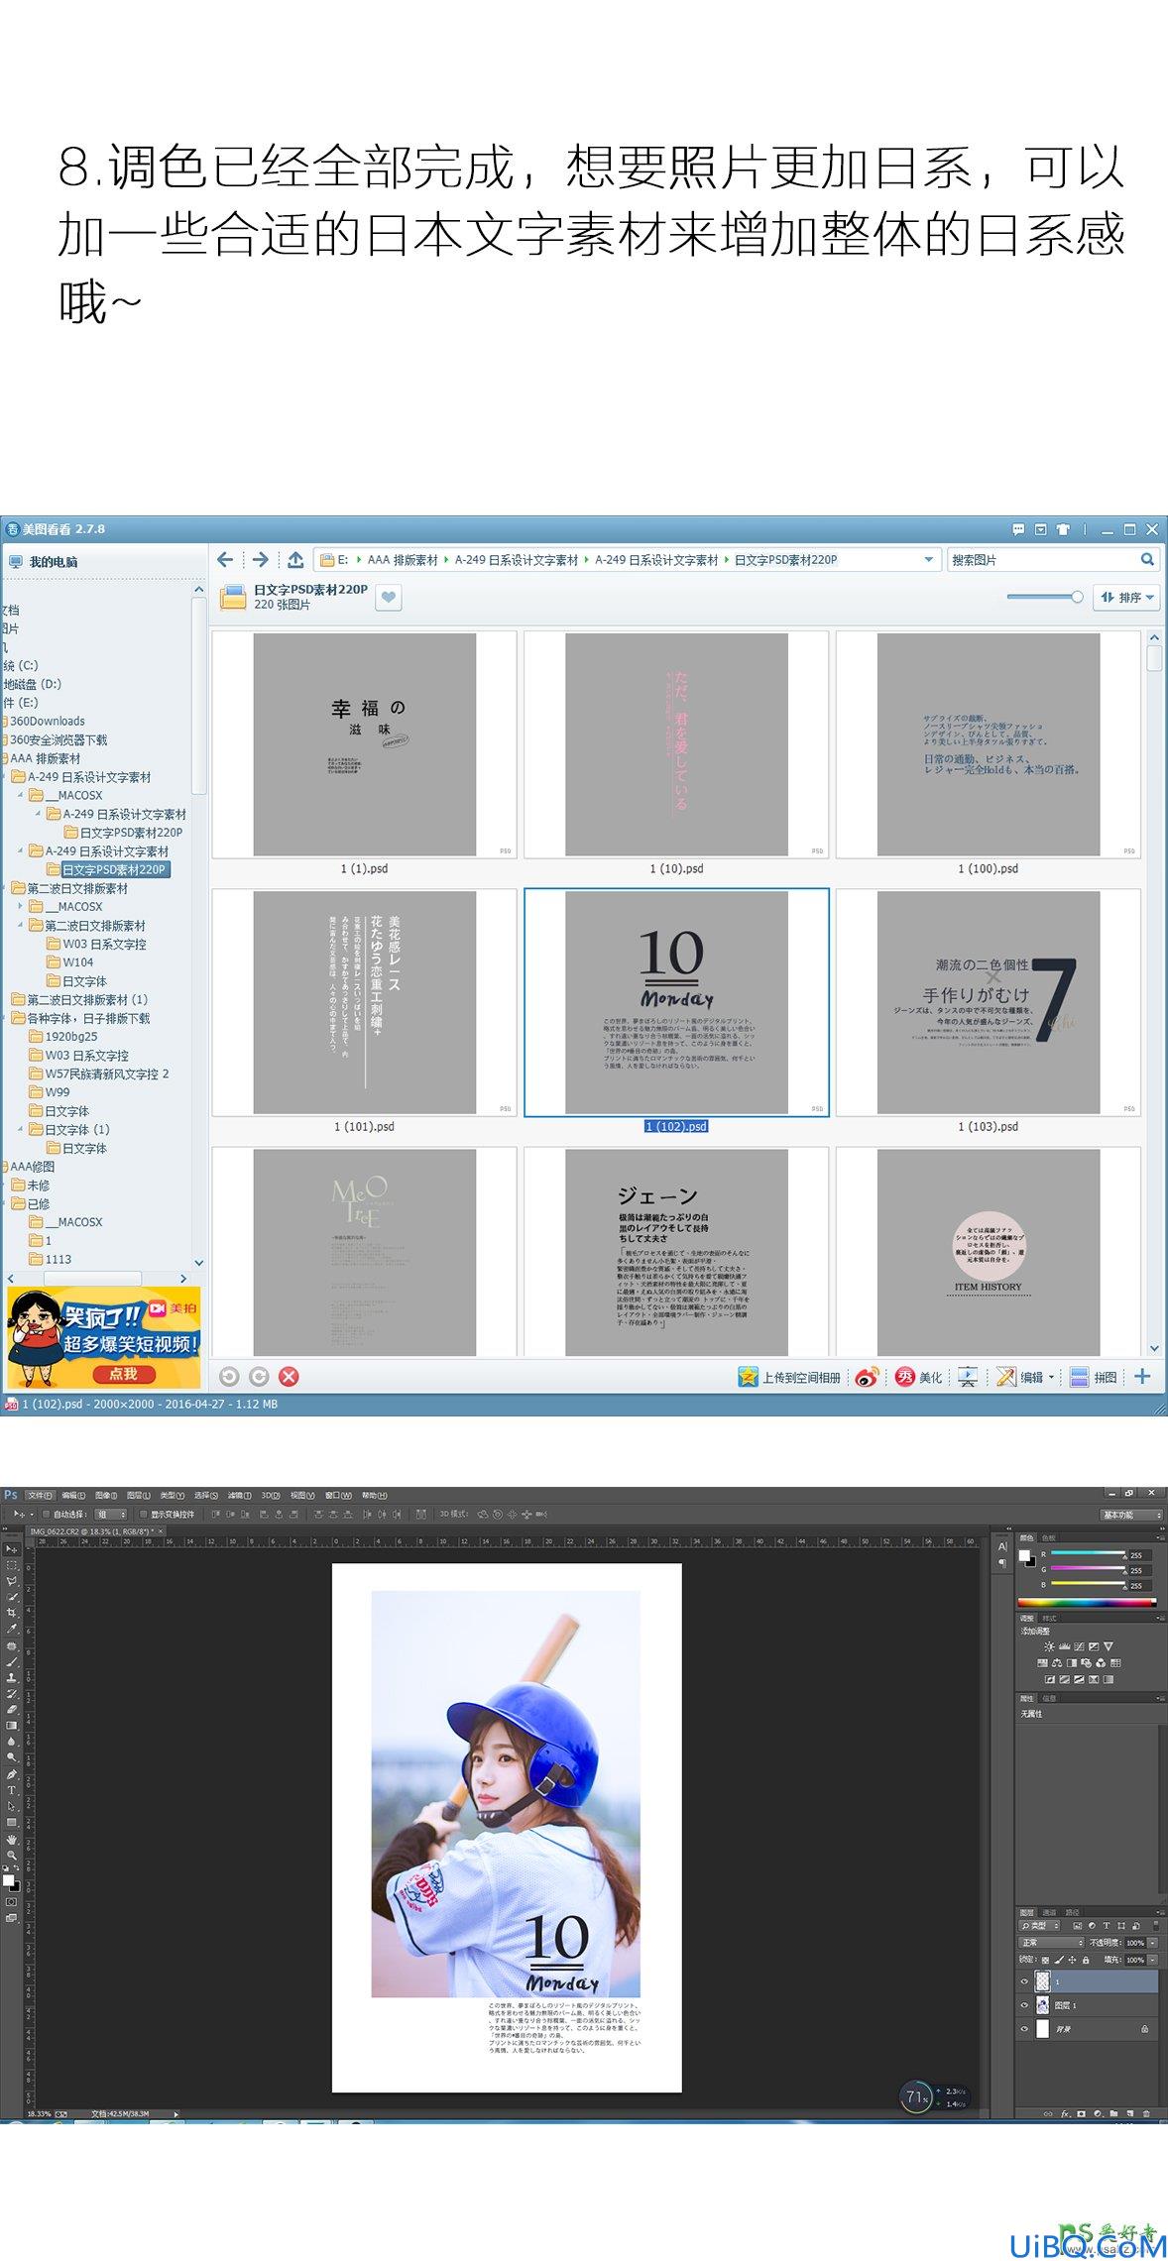Click the add layer mask icon
Screen dimensions: 1168x2261
click(1081, 2113)
